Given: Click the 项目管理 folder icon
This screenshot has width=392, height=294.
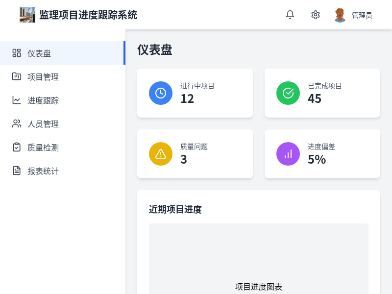Looking at the screenshot, I should (x=17, y=76).
